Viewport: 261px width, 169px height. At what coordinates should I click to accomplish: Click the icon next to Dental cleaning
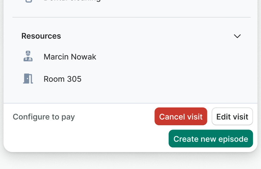coord(29,1)
